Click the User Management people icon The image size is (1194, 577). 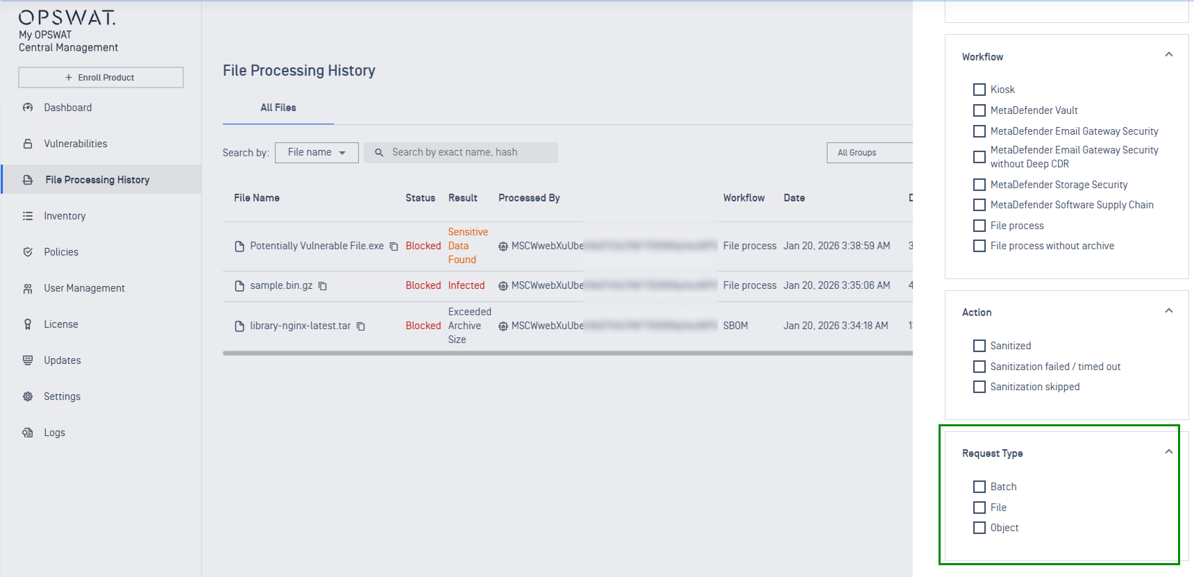click(28, 288)
